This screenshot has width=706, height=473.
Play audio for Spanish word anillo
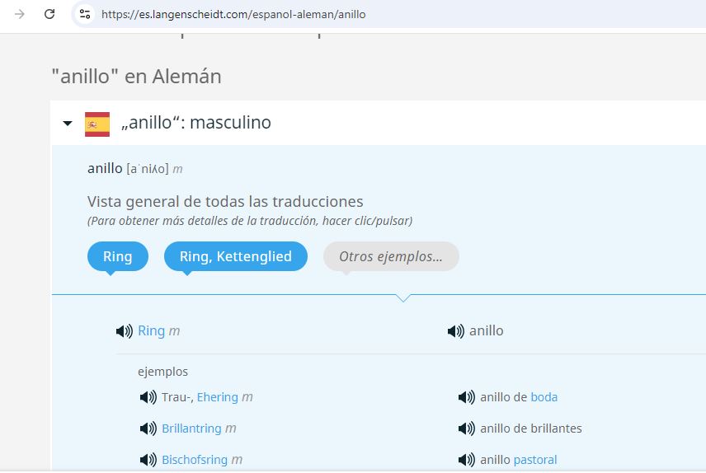coord(455,331)
